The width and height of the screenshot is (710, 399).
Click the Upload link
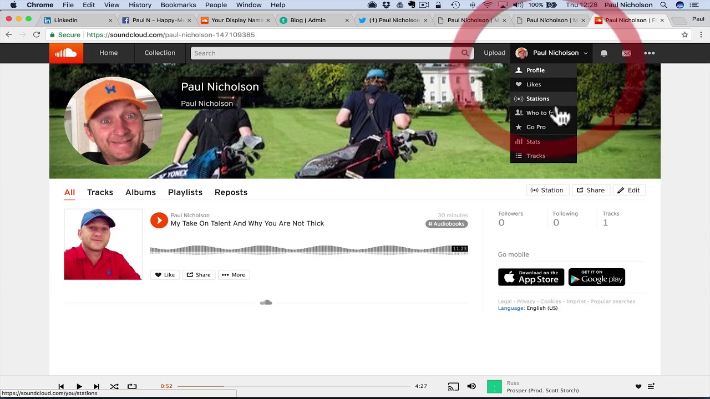point(494,53)
